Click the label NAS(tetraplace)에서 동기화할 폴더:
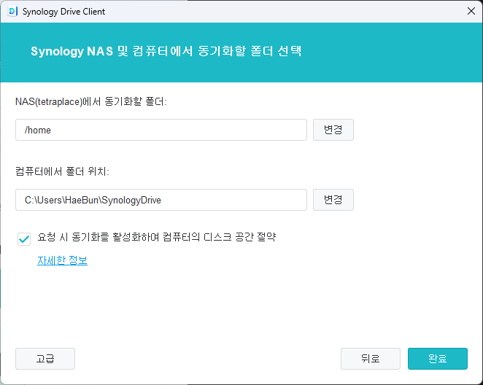Screen dimensions: 483x385 coord(91,101)
